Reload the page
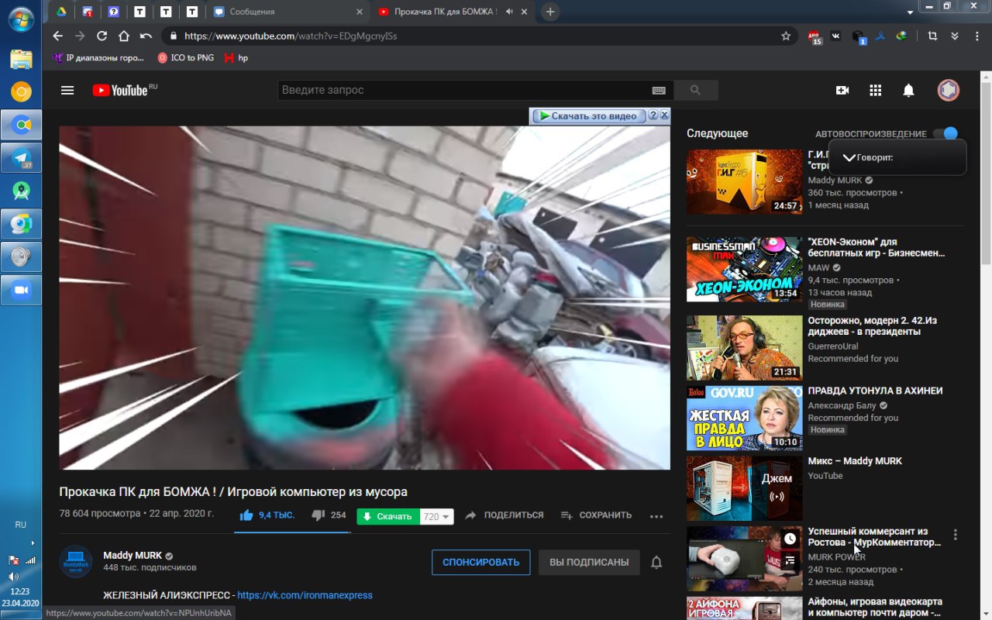 pos(102,36)
